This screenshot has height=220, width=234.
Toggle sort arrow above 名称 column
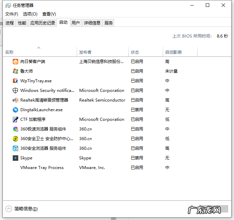(x=39, y=48)
